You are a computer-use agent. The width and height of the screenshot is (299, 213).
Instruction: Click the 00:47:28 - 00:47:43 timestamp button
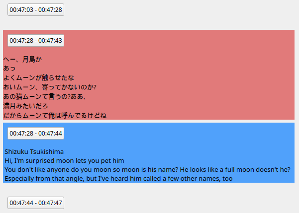(35, 41)
